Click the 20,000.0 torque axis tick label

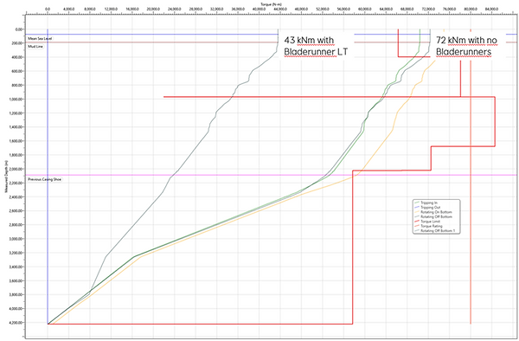[x=153, y=10]
